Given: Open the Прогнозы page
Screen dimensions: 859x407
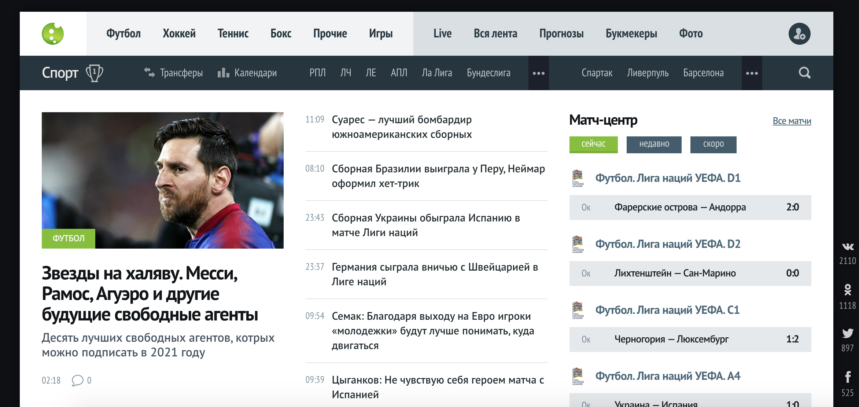Looking at the screenshot, I should tap(561, 34).
